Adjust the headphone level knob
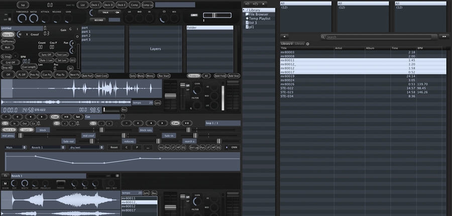The width and height of the screenshot is (452, 216). tap(164, 19)
